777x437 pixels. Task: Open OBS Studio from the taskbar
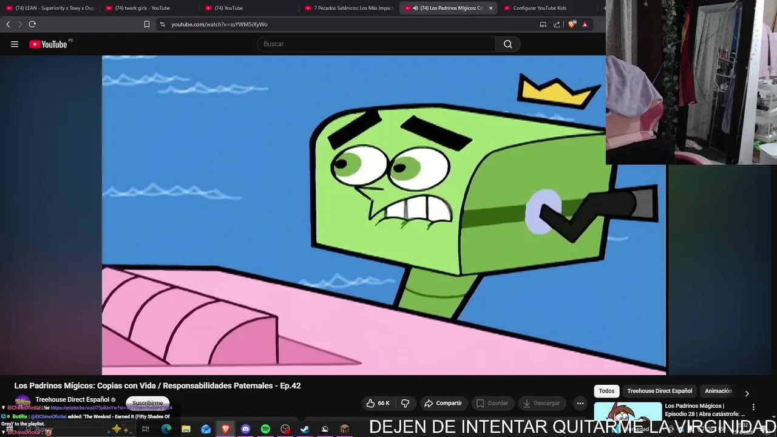point(285,429)
